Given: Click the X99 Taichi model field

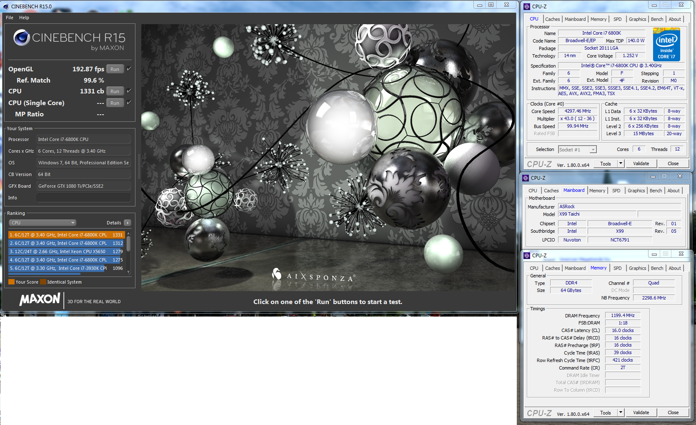Looking at the screenshot, I should (x=597, y=214).
